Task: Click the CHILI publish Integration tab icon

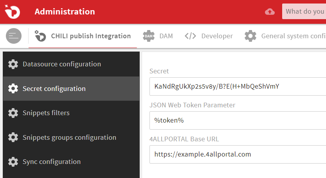Action: point(40,36)
